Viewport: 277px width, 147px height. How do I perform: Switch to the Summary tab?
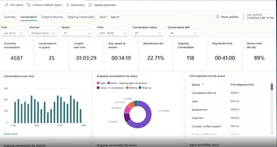[x=10, y=17]
